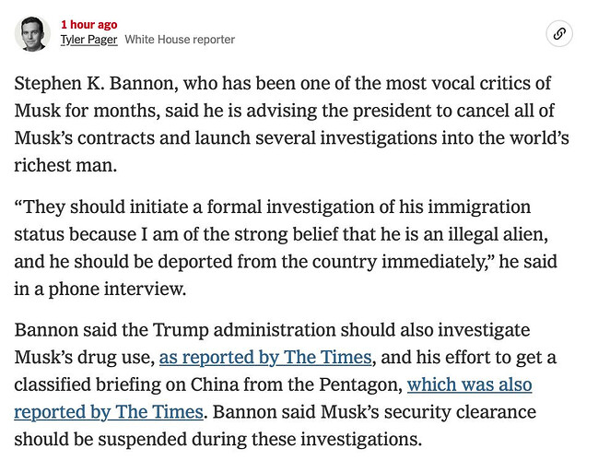Click the copy link icon button
Viewport: 598px width, 461px height.
click(558, 33)
